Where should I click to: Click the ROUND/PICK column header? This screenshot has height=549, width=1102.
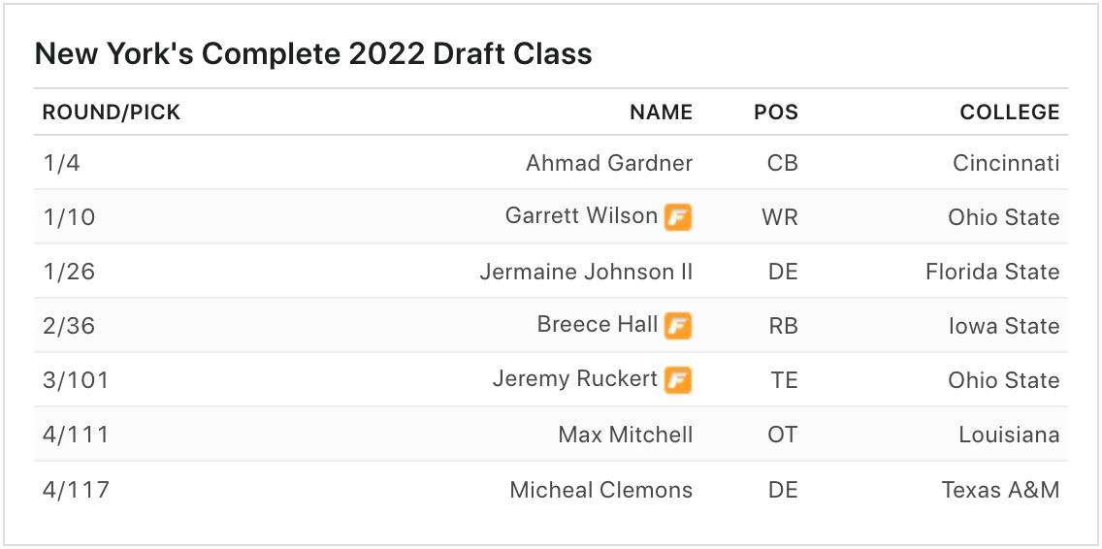112,113
